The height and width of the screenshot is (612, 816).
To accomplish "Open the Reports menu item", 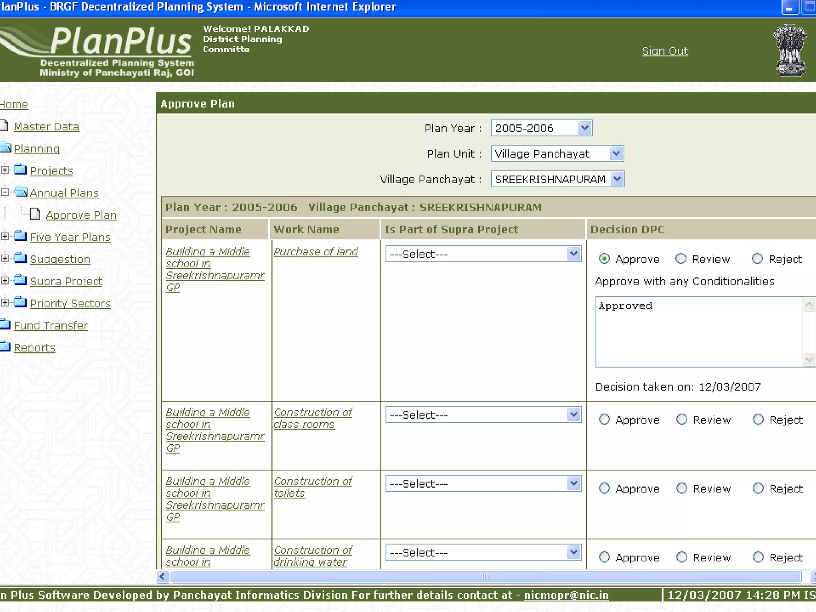I will click(x=34, y=348).
